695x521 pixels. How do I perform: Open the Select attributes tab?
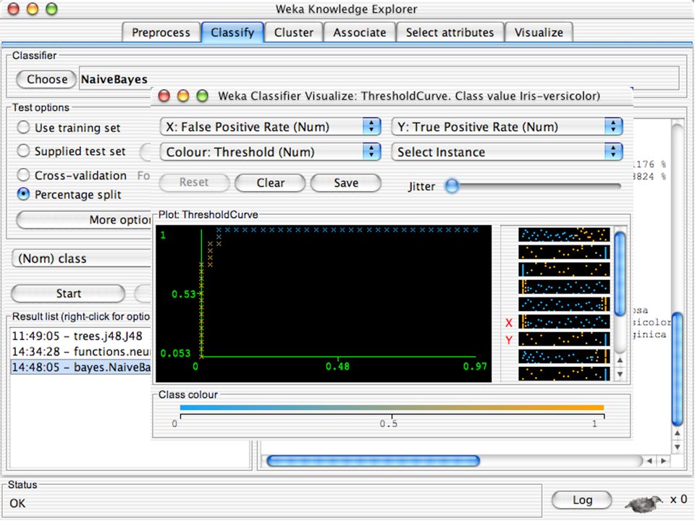tap(450, 33)
